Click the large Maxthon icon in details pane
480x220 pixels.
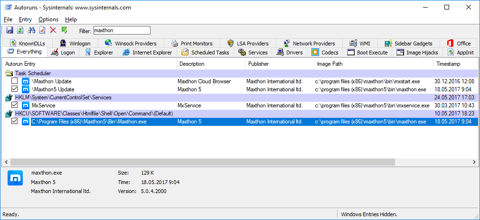coord(16,179)
